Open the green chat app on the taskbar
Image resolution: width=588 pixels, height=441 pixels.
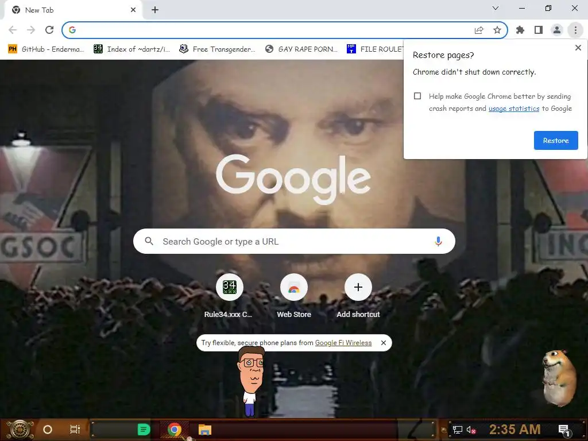pos(144,430)
